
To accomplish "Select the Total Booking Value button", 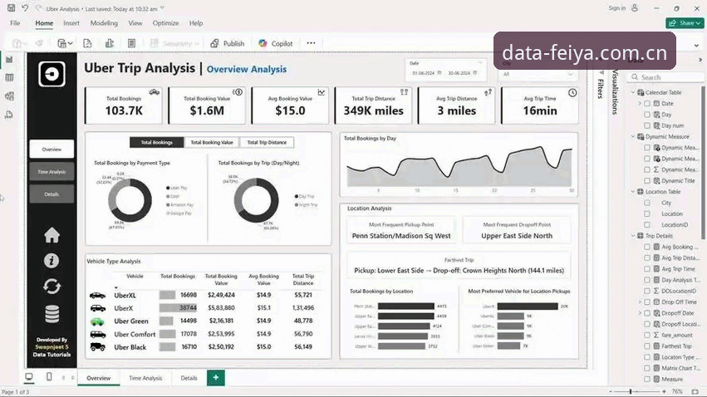I will coord(212,142).
